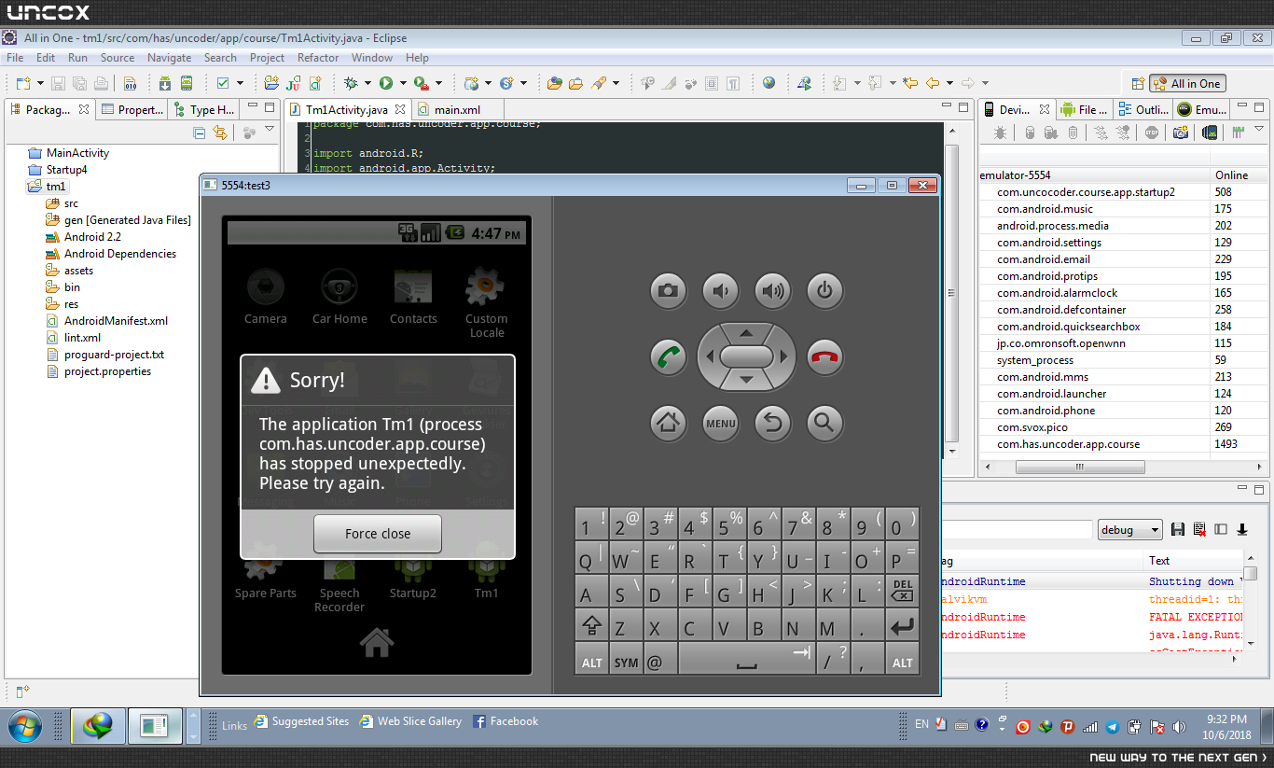Click the volume speaker icon in system tray
1274x768 pixels.
coord(1179,726)
